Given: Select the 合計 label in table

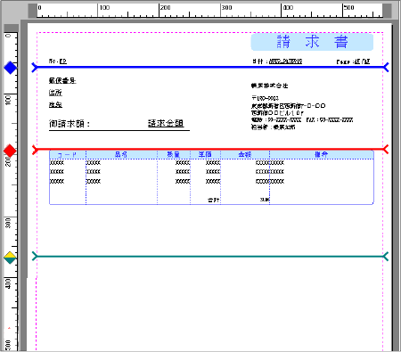Looking at the screenshot, I should (214, 201).
